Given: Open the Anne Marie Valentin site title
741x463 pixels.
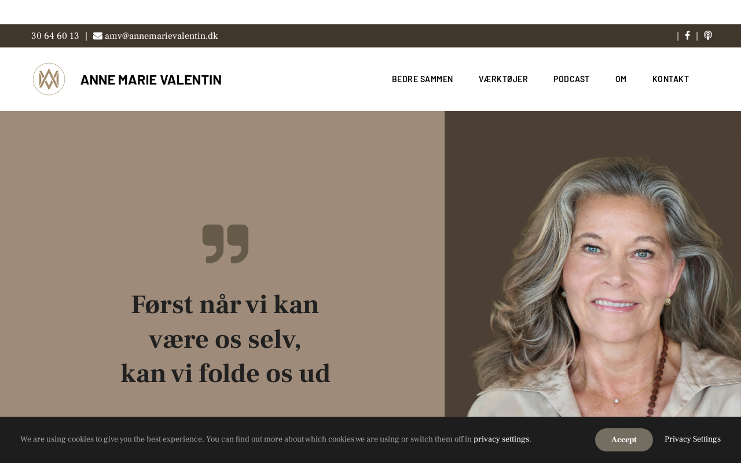Looking at the screenshot, I should (151, 80).
